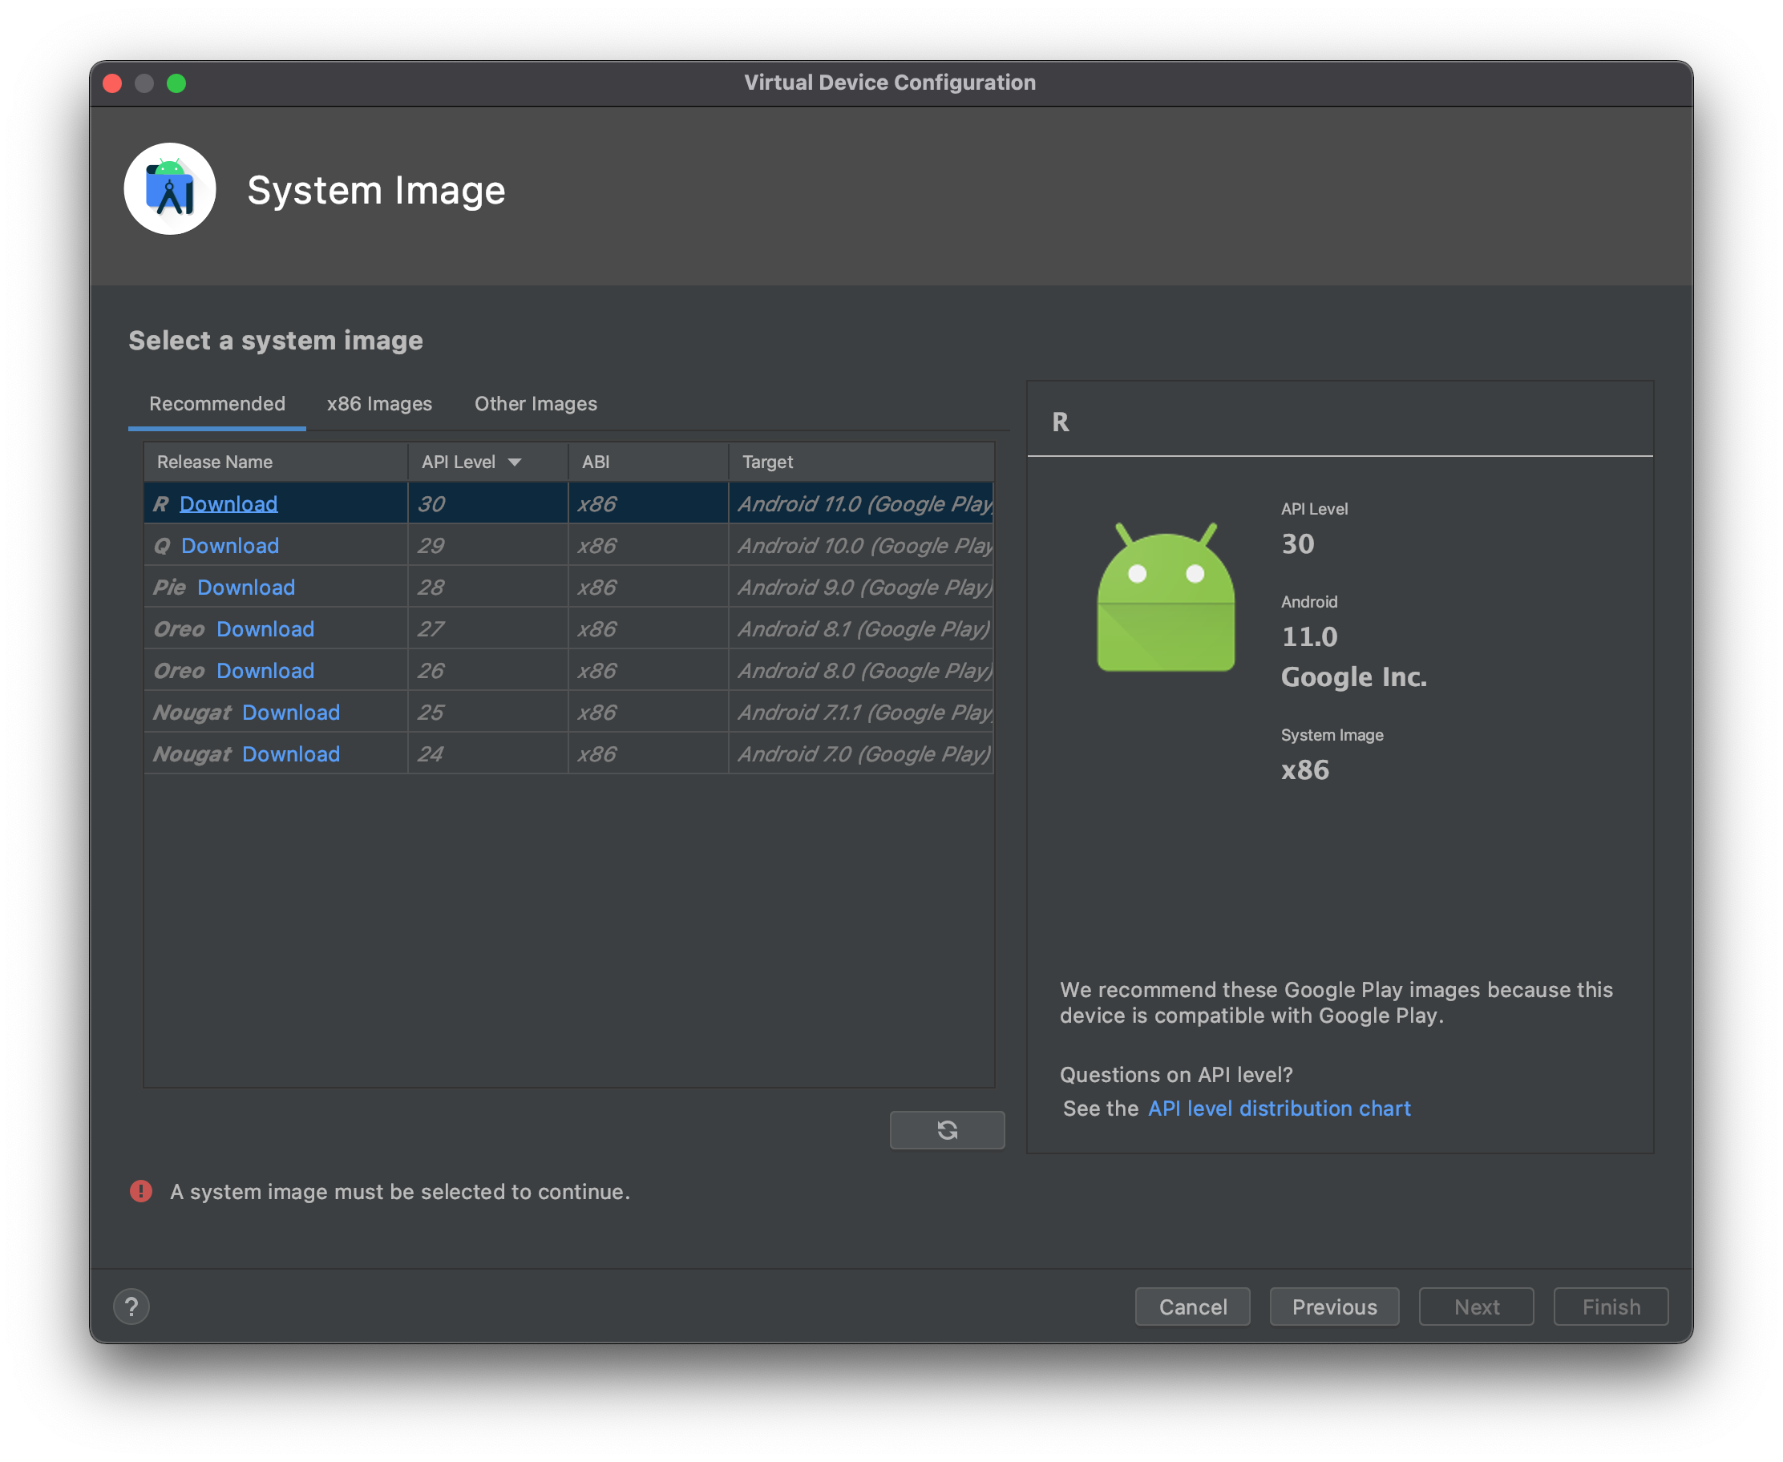Click API level cell 26
This screenshot has width=1783, height=1462.
coord(487,670)
